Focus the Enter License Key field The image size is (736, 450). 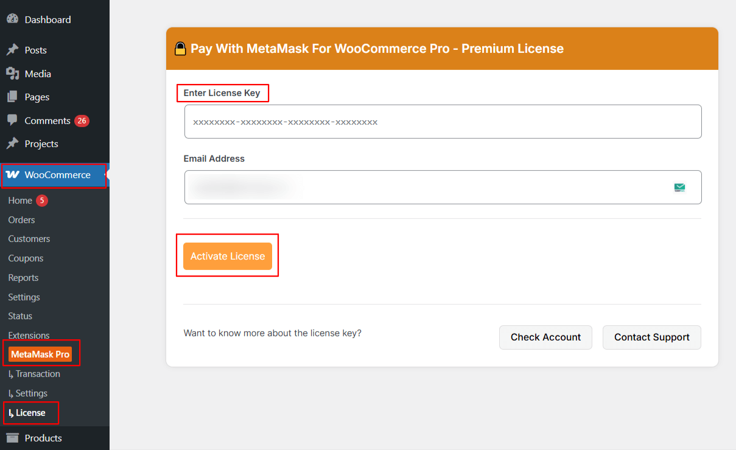point(443,122)
